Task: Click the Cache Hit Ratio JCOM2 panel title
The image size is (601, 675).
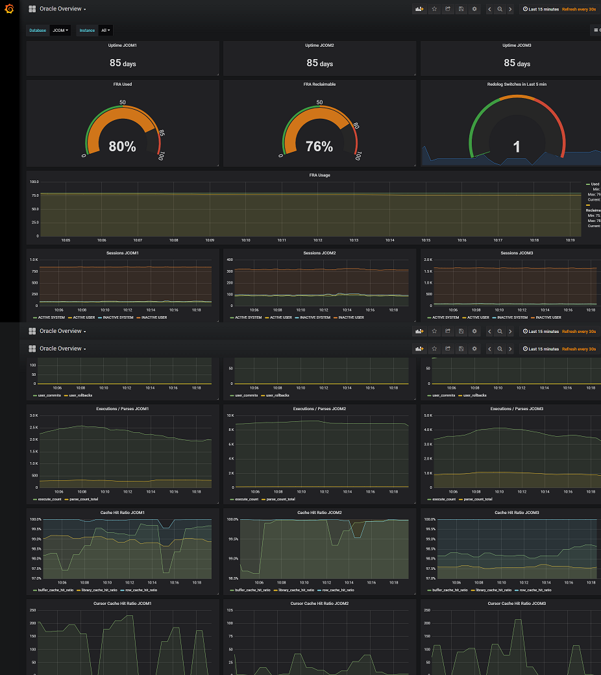Action: point(319,513)
